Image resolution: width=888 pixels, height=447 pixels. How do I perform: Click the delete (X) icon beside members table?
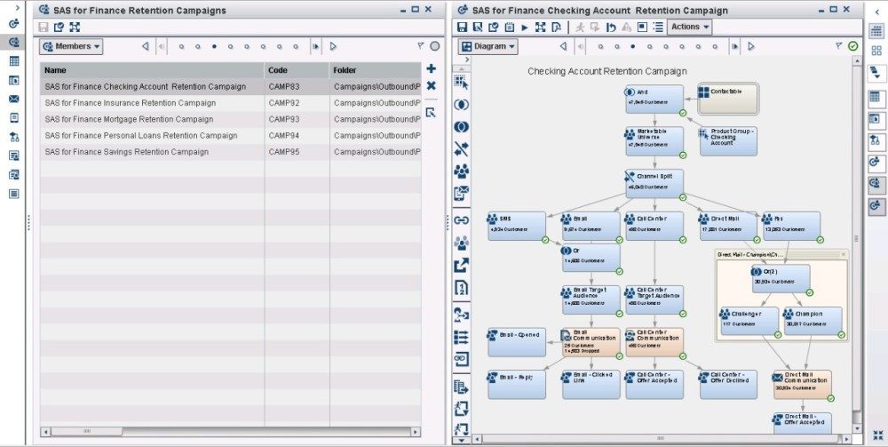[x=431, y=86]
